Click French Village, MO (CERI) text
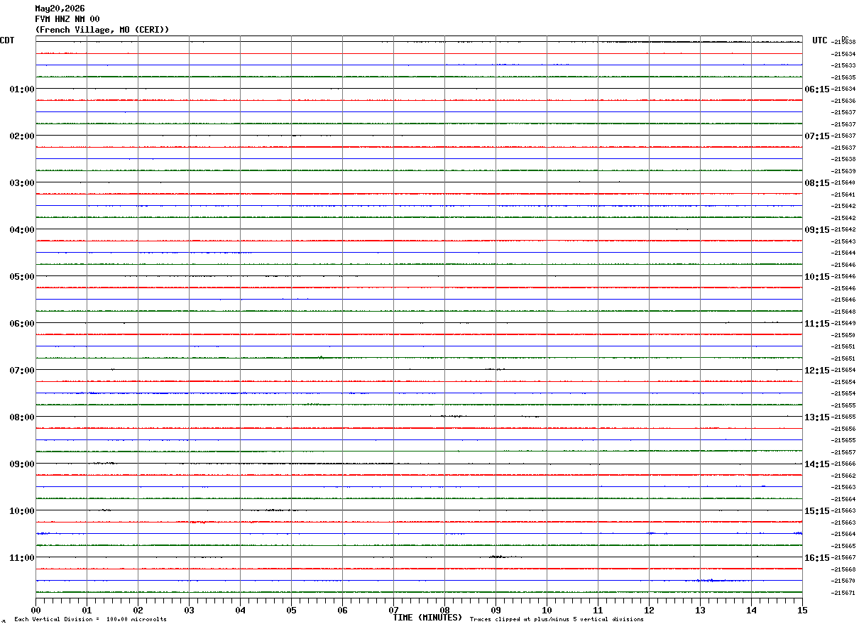This screenshot has width=859, height=629. 102,30
